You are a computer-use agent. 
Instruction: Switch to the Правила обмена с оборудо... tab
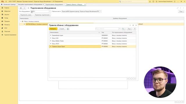(x=74, y=4)
